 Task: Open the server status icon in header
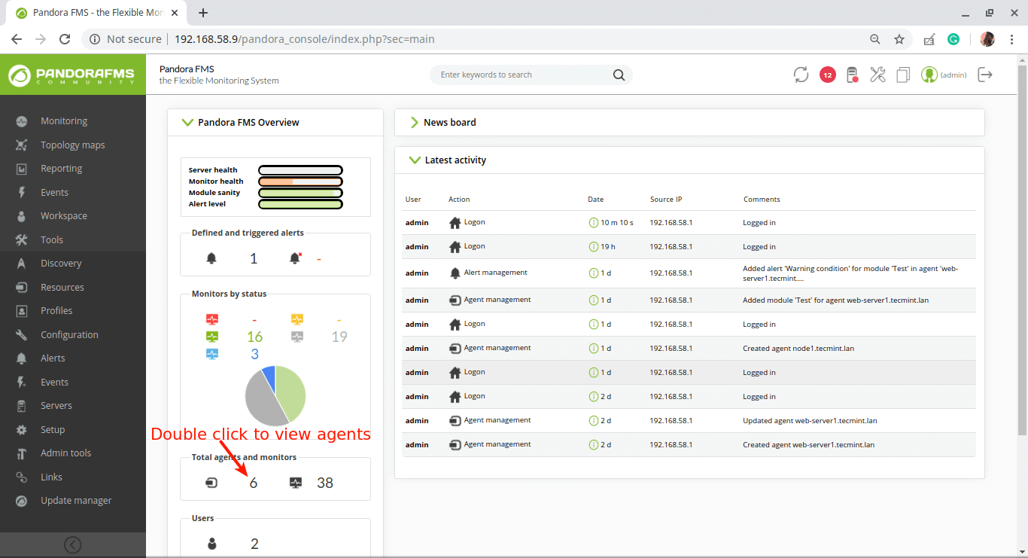click(852, 75)
